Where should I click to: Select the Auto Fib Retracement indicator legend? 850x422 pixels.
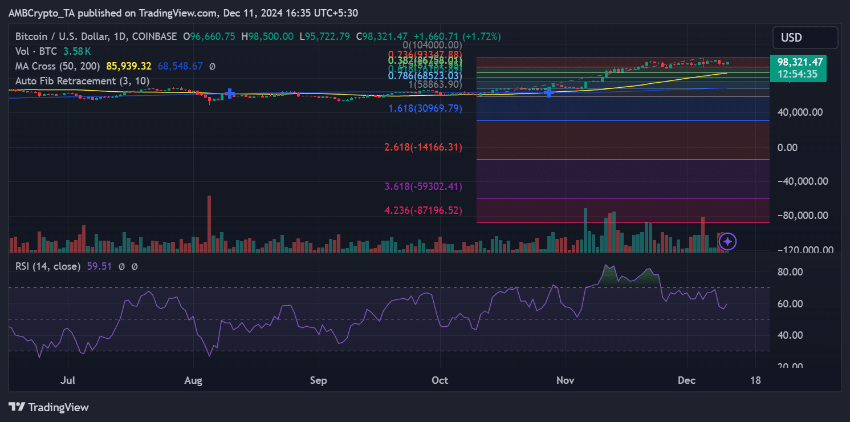tap(83, 81)
